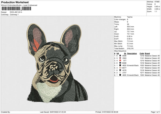Click the 'Production Worksheet' title
This screenshot has height=114, width=161.
[x=15, y=2]
